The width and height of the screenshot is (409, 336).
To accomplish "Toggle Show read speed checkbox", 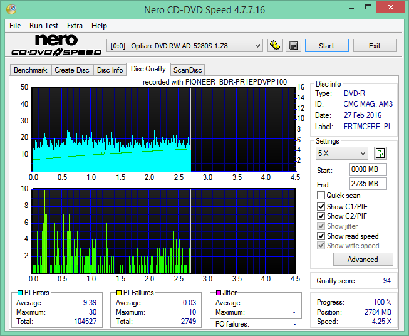I will pyautogui.click(x=321, y=236).
